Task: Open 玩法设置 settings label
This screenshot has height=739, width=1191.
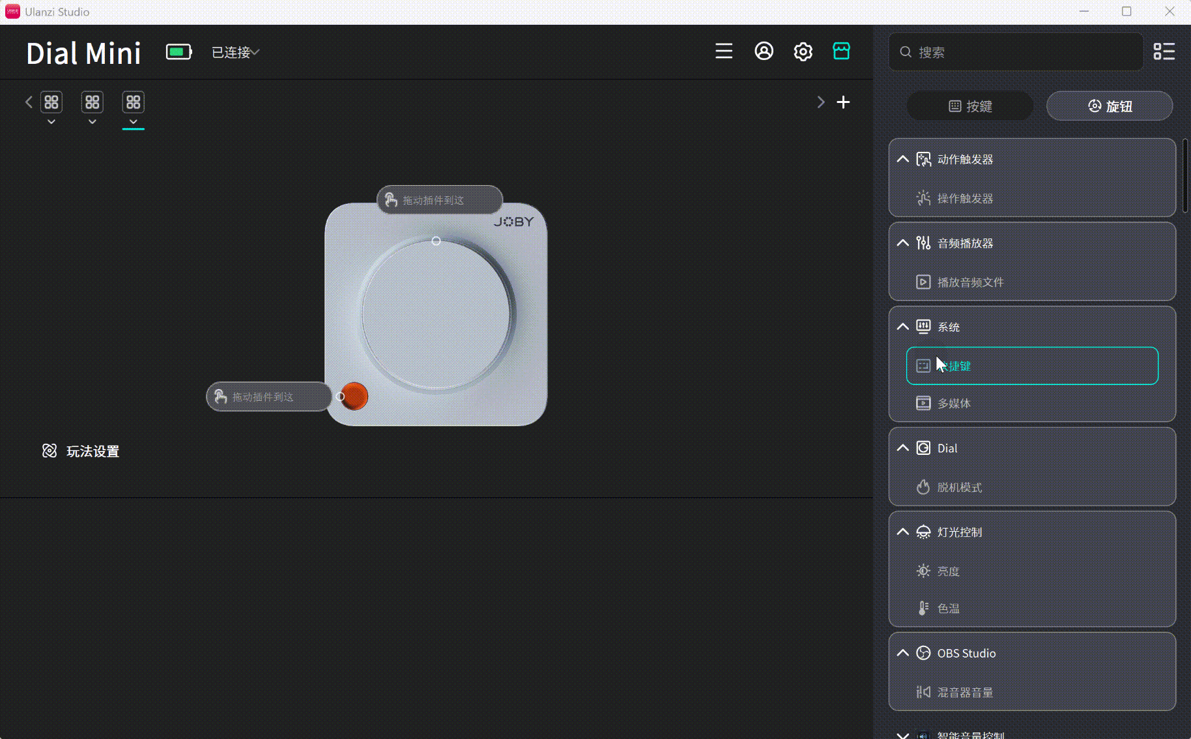Action: point(93,451)
